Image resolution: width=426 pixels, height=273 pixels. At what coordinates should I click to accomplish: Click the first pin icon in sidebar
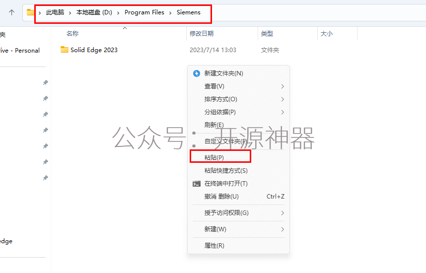[x=45, y=82]
